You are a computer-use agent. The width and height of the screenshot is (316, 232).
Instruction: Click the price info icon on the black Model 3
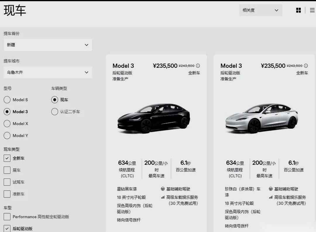(198, 66)
